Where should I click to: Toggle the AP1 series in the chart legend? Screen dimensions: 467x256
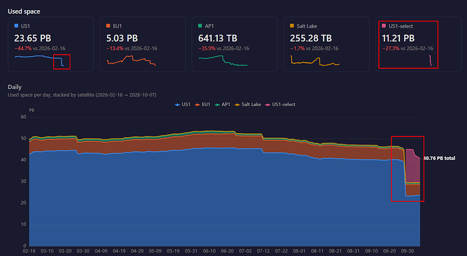(222, 105)
